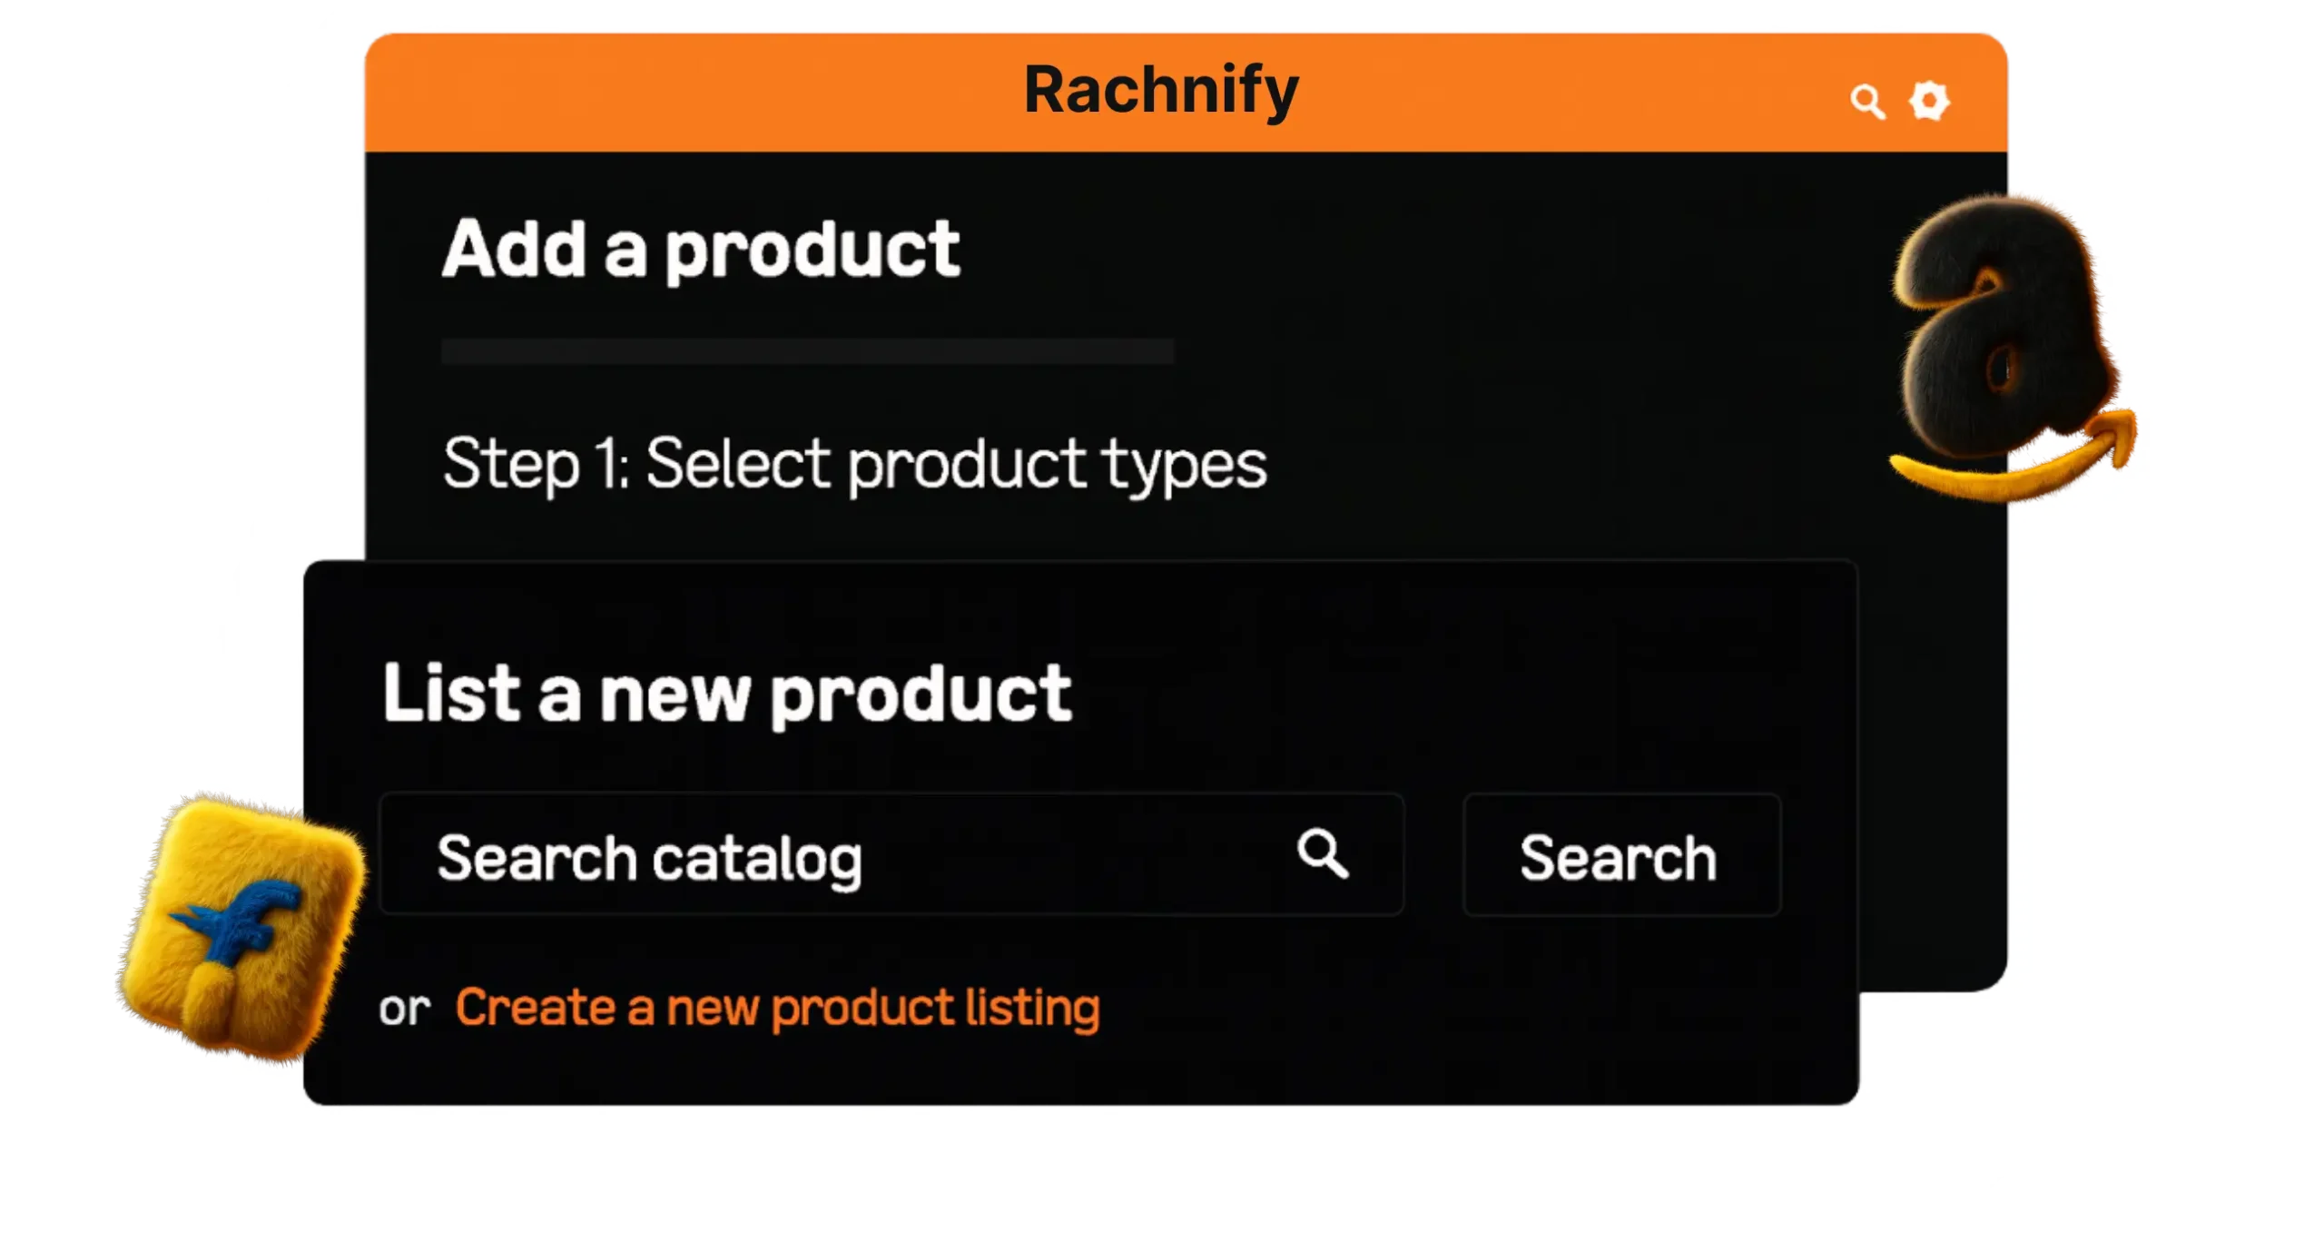
Task: Click the magnifier inside Search catalog field
Action: [x=1322, y=853]
